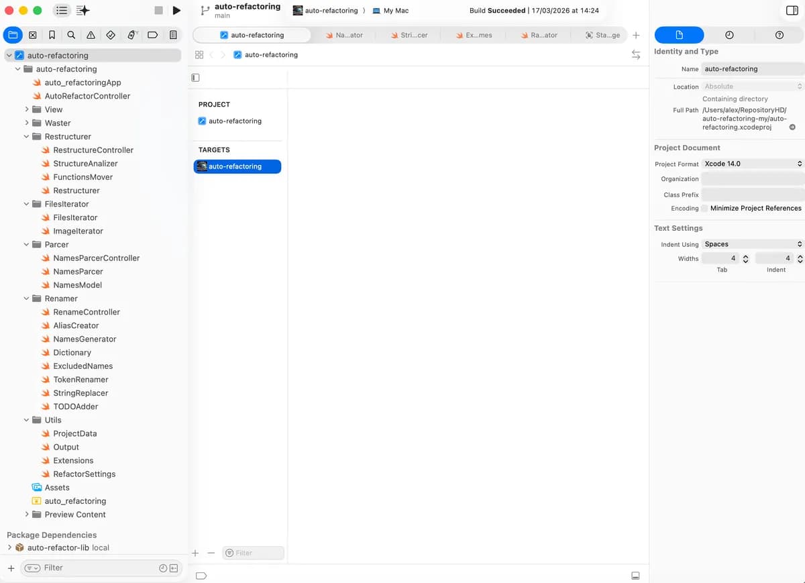
Task: Click the auto-refactoring scheme selector
Action: click(x=325, y=11)
